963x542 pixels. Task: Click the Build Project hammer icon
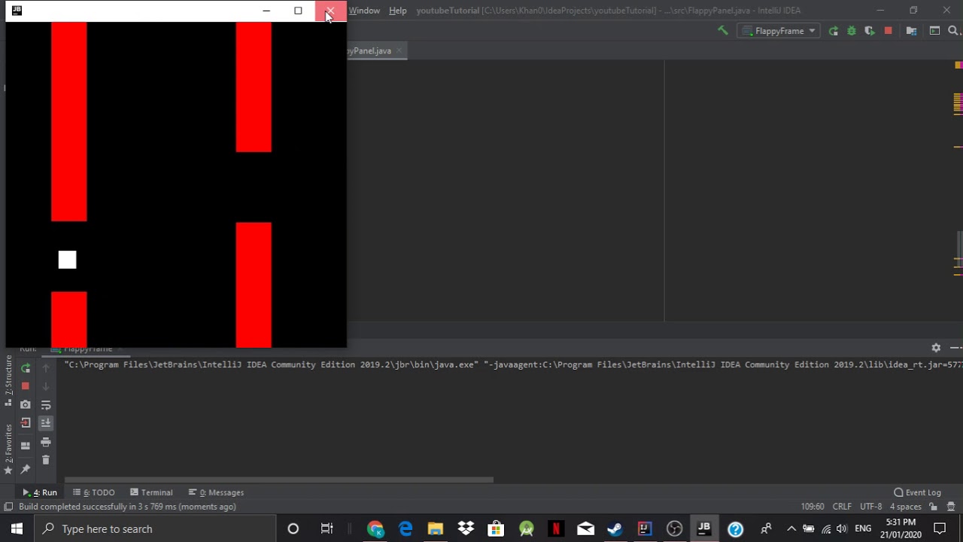(x=723, y=31)
